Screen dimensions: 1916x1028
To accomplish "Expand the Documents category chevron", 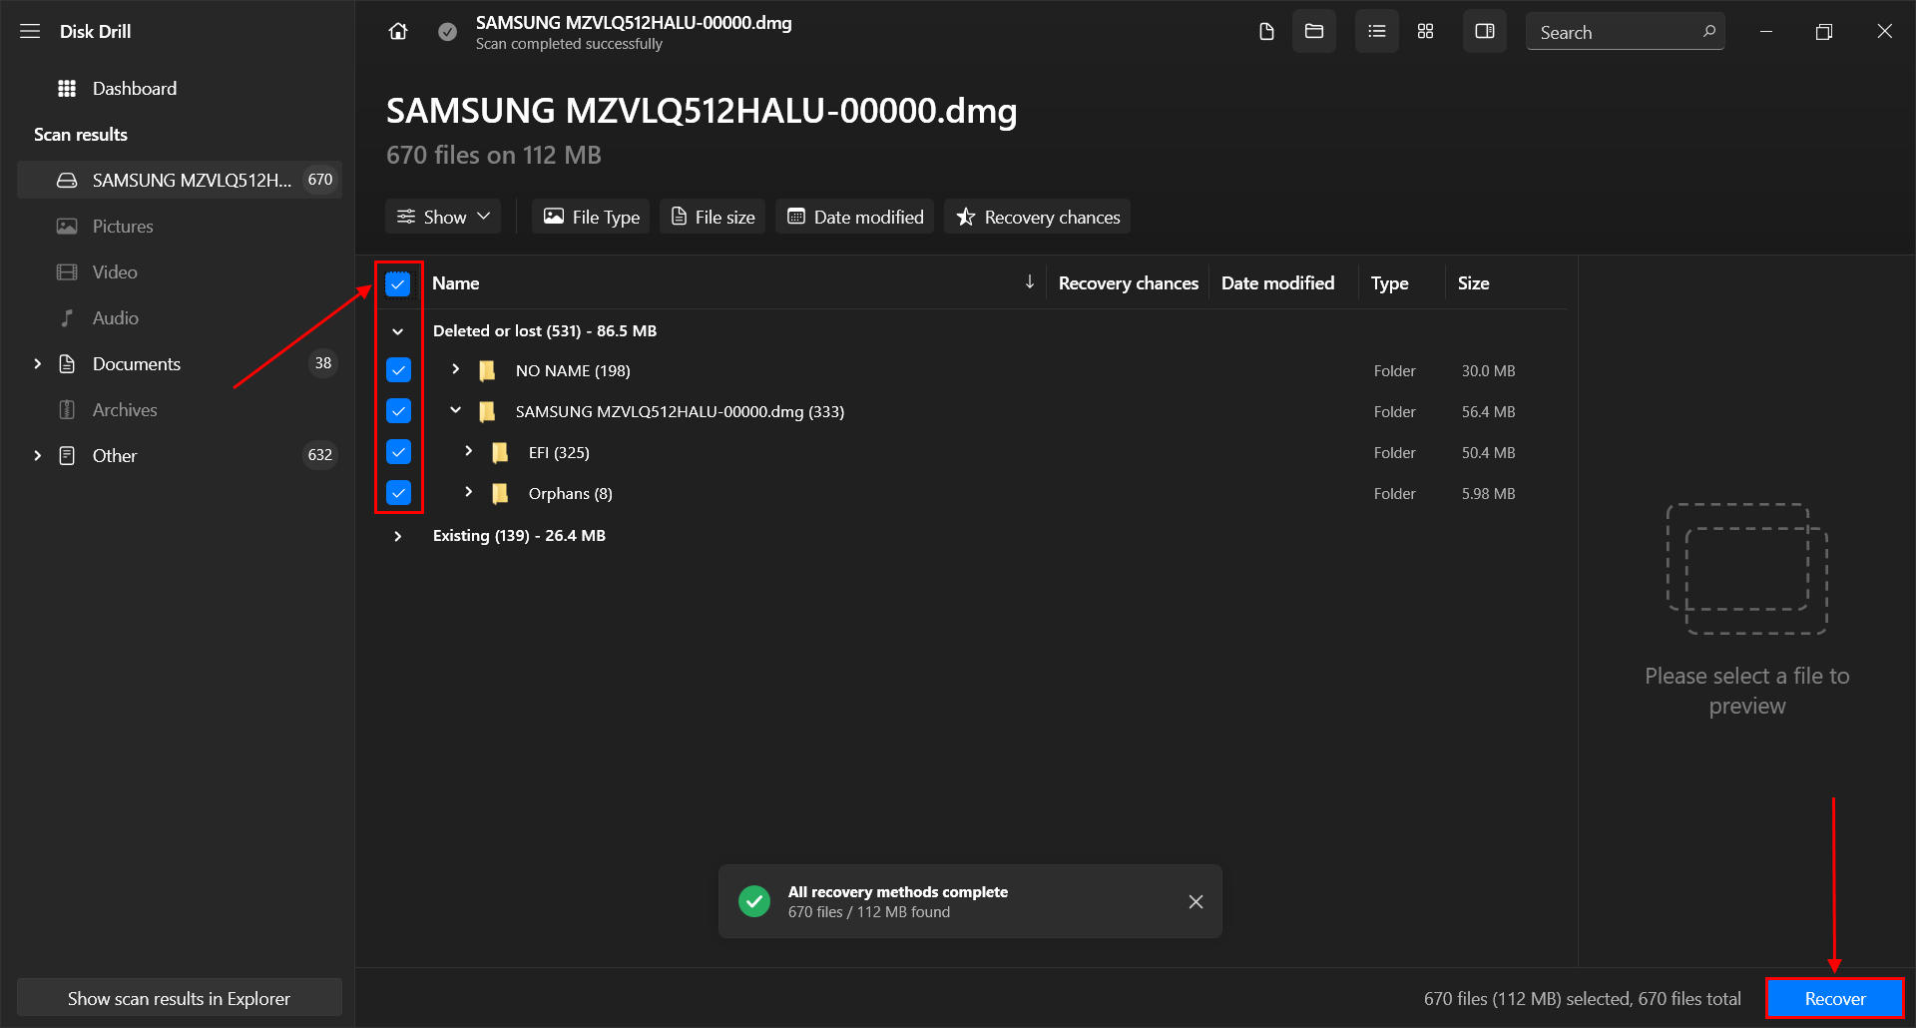I will (x=37, y=364).
